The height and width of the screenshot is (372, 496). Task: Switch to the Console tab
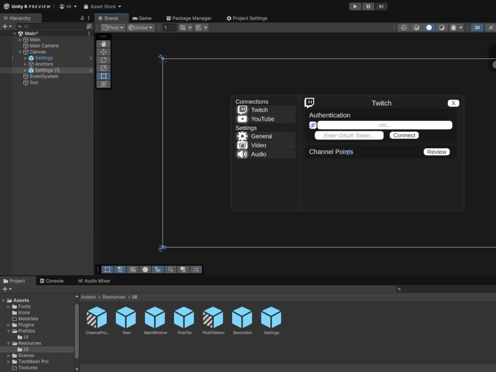(52, 281)
